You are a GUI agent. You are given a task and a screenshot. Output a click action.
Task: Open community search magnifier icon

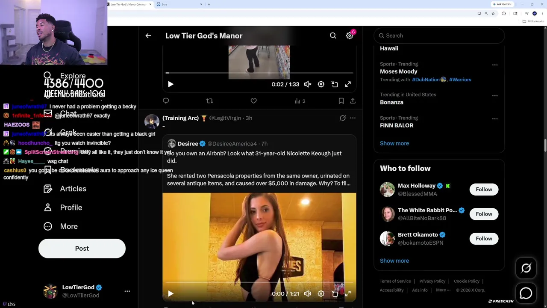point(333,36)
